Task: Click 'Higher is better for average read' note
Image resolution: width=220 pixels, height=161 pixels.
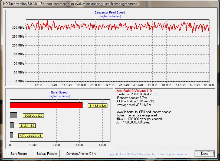Action: coord(136,115)
